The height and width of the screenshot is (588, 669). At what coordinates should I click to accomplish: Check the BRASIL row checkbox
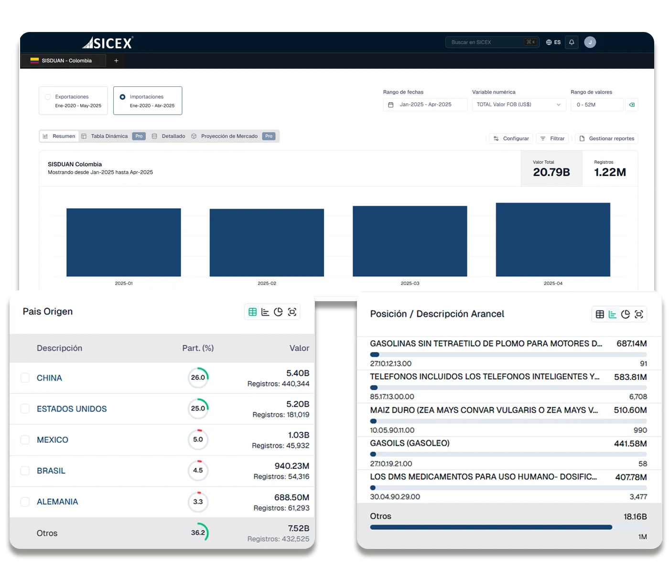pos(25,471)
